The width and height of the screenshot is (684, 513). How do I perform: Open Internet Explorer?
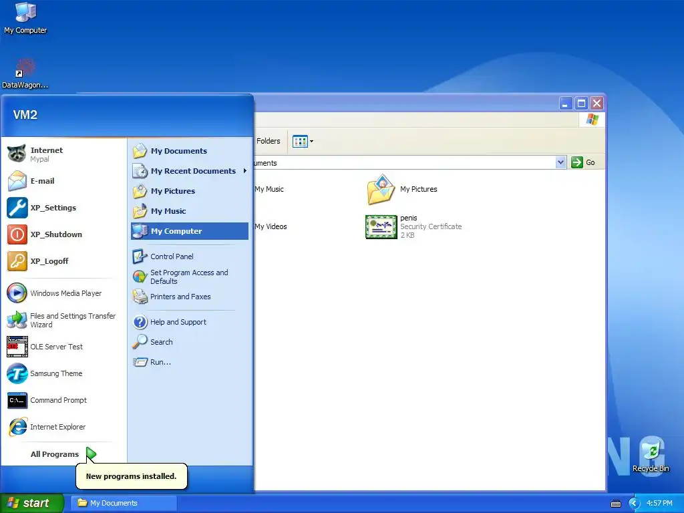64,427
